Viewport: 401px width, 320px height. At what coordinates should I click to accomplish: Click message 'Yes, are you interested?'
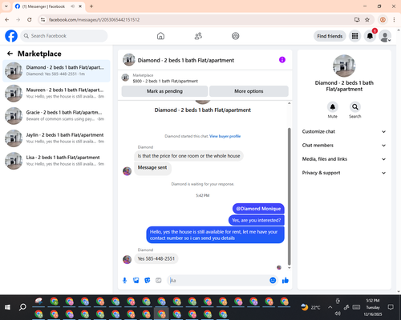pos(256,220)
